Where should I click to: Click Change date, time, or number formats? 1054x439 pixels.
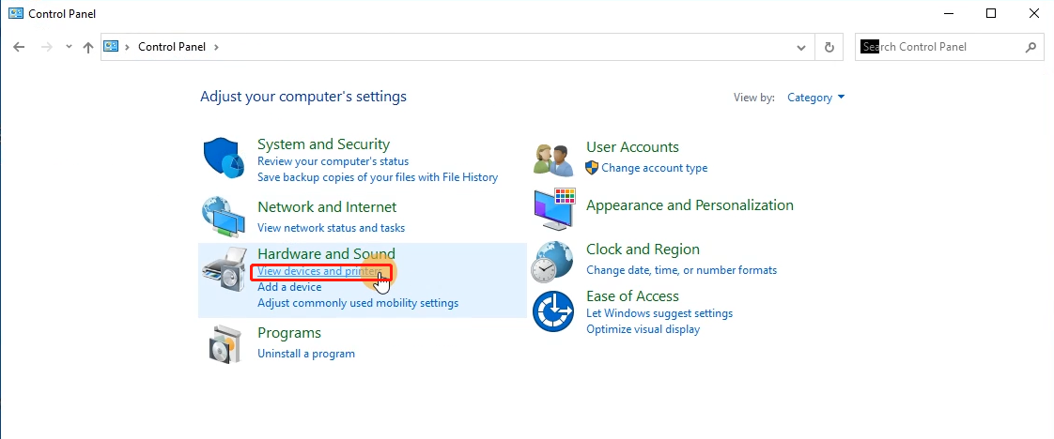(682, 270)
